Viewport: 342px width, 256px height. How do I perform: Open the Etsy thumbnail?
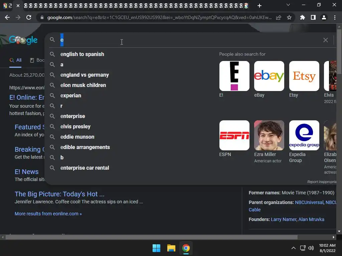(304, 76)
